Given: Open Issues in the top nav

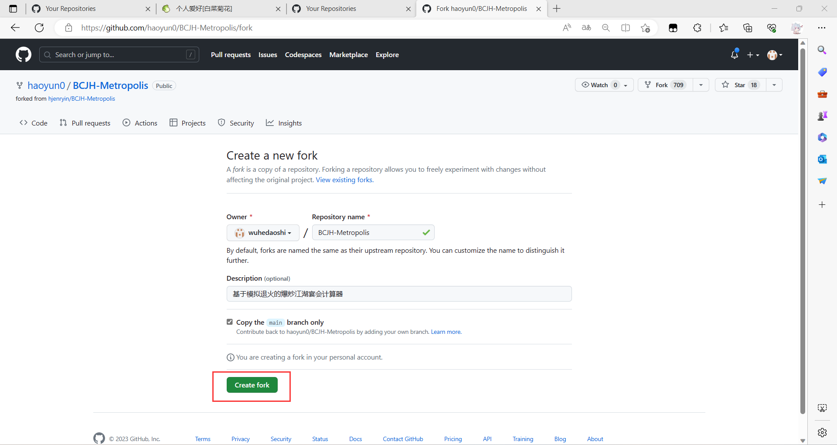Looking at the screenshot, I should pos(268,55).
